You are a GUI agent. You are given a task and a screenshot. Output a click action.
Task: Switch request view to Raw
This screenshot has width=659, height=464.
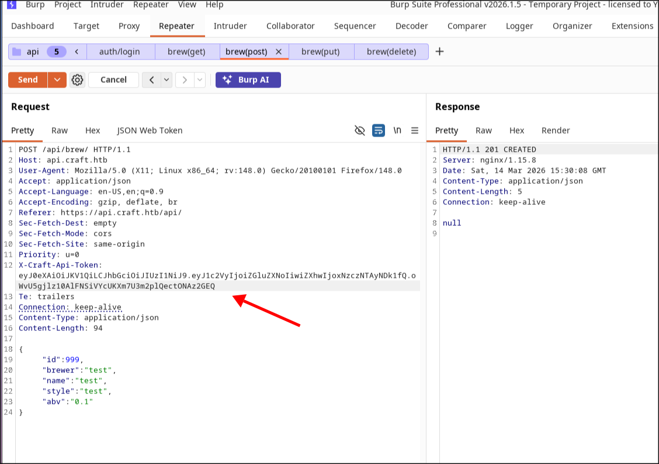60,131
